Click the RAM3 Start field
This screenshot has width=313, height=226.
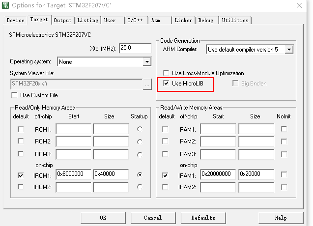[x=218, y=154]
